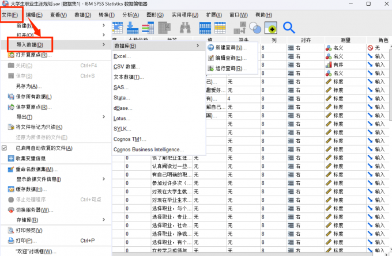
Task: Expand the 数据库 submenu entry
Action: [159, 46]
